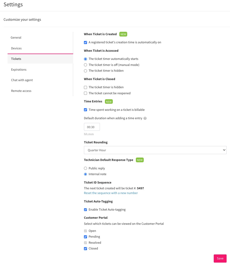The width and height of the screenshot is (230, 266).
Task: Click the 'Customer Portal' heading
Action: pyautogui.click(x=96, y=218)
